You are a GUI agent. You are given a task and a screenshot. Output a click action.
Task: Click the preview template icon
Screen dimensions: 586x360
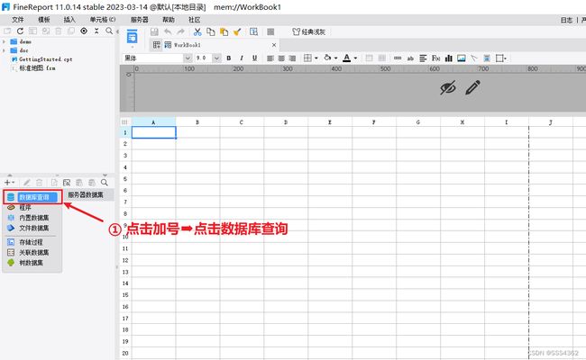coord(253,32)
